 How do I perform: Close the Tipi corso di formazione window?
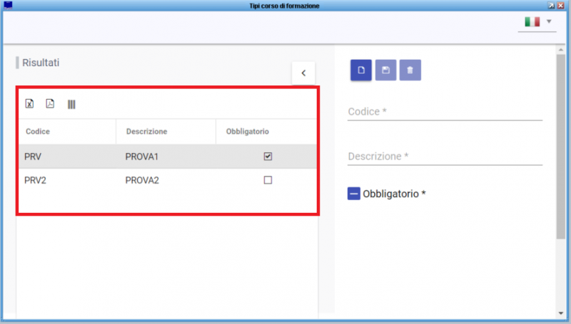pyautogui.click(x=561, y=6)
